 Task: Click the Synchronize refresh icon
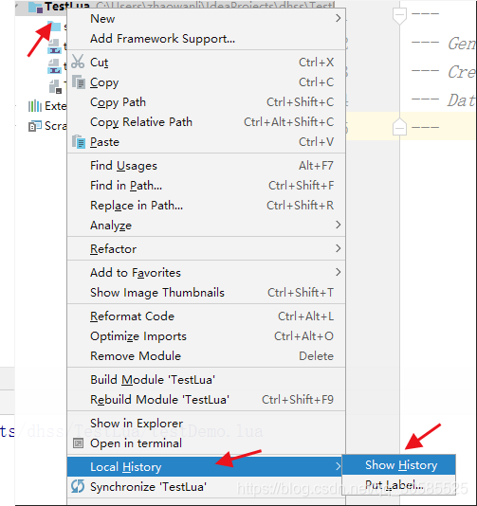pos(78,486)
